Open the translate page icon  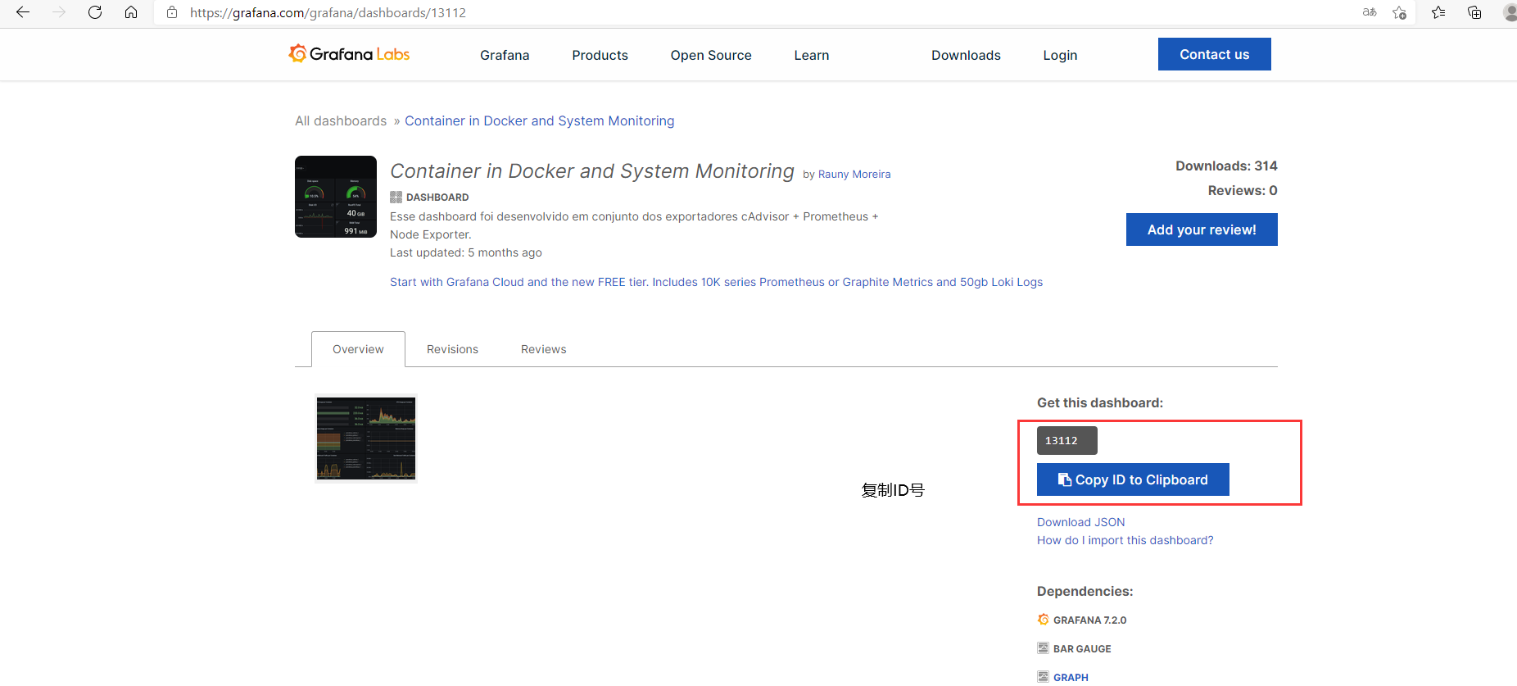tap(1370, 12)
